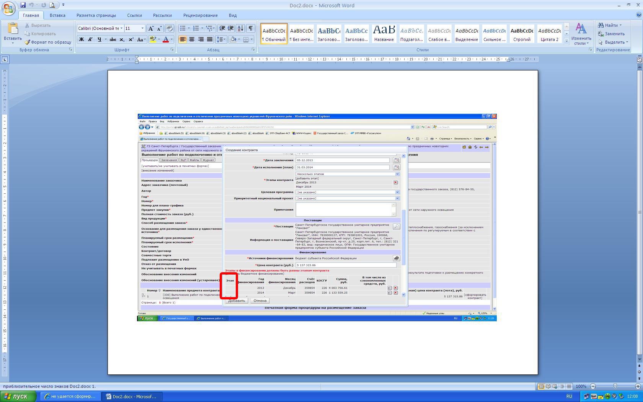This screenshot has width=643, height=402.
Task: Activate Формат по образцу format painter
Action: point(48,42)
